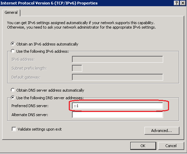Click the IPv6 address input field
Screen dimensions: 187x154
click(118, 59)
